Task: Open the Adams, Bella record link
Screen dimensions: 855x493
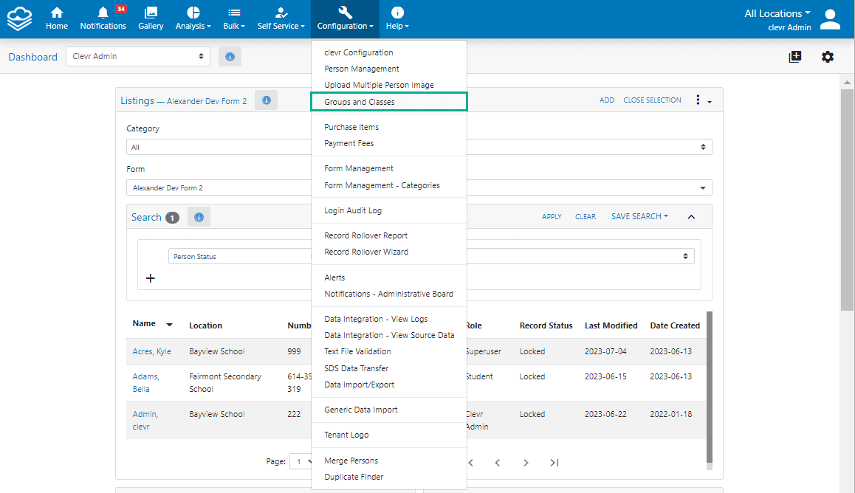Action: (x=145, y=382)
